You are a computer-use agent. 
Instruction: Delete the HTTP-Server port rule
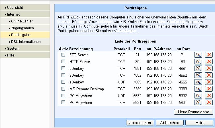click(x=209, y=62)
